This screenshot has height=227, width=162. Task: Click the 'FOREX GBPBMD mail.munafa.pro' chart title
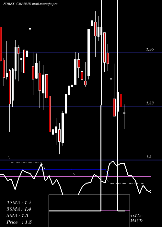click(x=30, y=4)
